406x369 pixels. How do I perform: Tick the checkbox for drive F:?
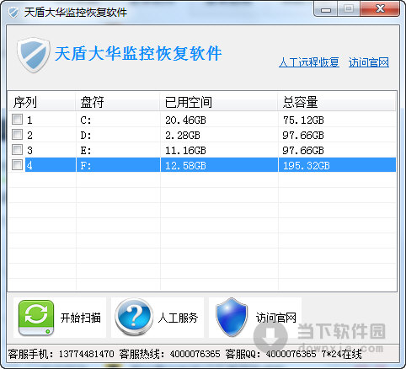17,165
